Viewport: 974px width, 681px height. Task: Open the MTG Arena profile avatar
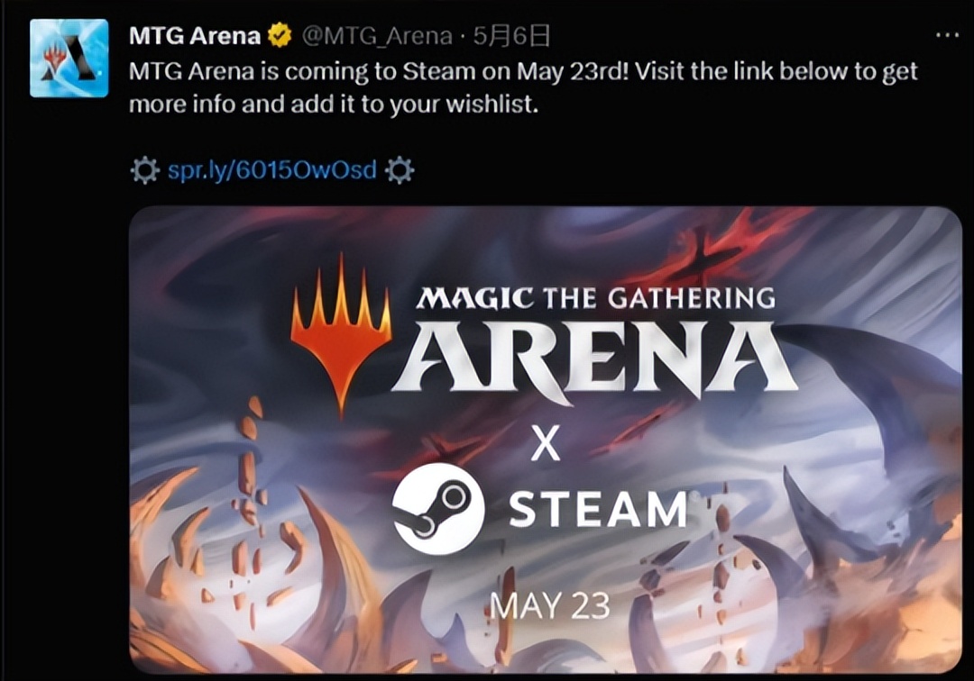(69, 58)
